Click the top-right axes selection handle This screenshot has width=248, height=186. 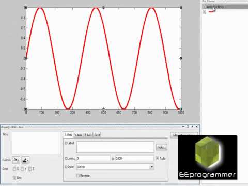[x=181, y=8]
